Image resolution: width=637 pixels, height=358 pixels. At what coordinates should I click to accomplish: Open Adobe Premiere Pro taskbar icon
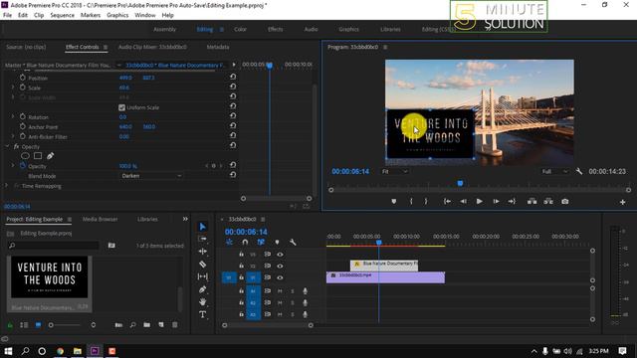pos(95,351)
